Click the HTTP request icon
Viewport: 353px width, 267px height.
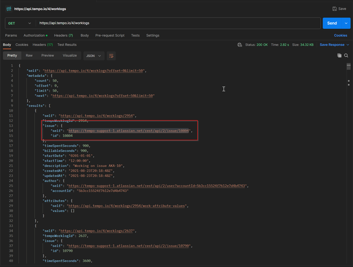point(9,9)
